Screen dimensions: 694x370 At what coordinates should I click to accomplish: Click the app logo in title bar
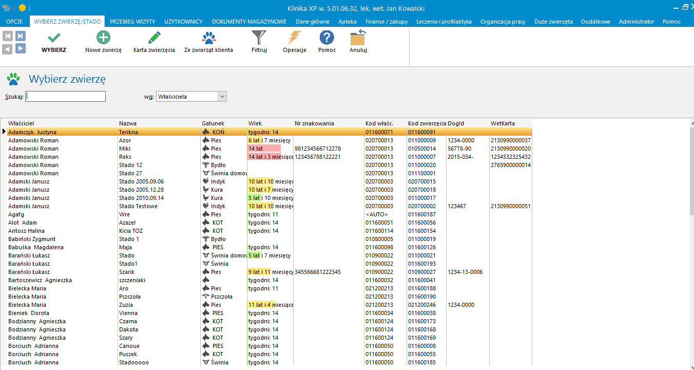6,8
